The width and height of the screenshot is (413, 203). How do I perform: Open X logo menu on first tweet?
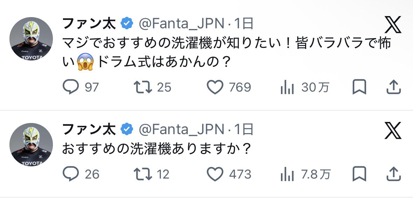pos(393,25)
